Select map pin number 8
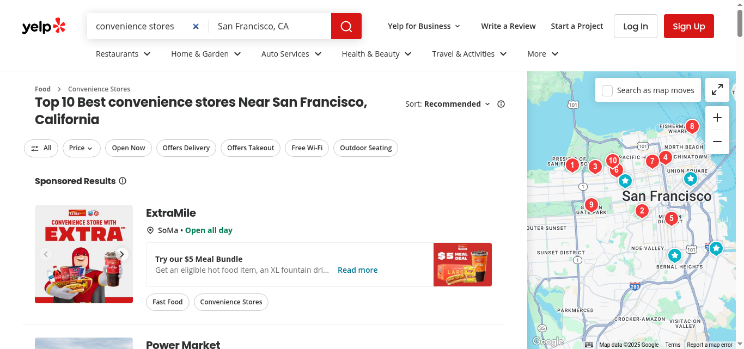 (692, 127)
